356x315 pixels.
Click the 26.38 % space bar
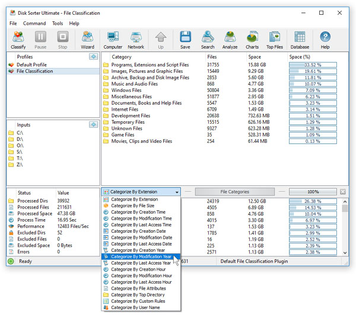click(x=313, y=201)
